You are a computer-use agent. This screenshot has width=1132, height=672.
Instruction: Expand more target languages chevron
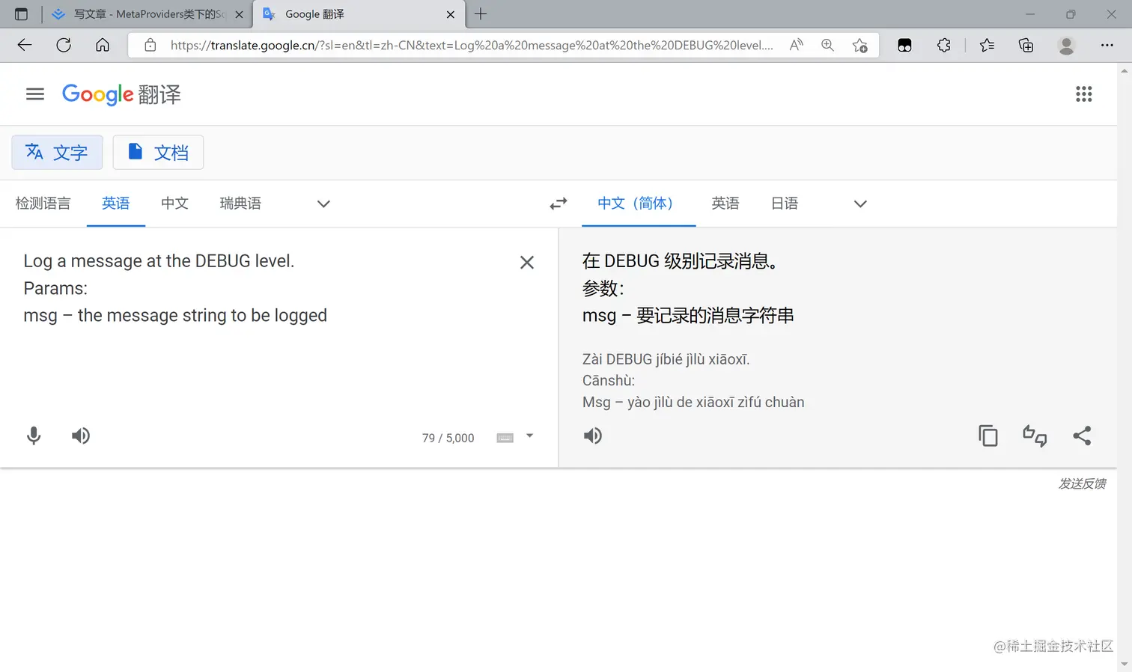click(x=860, y=204)
